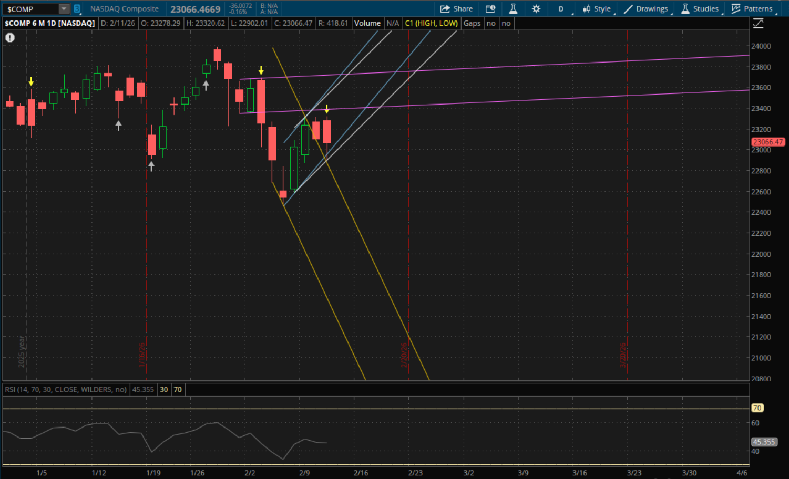Click yellow down arrow marker above latest candle

pyautogui.click(x=327, y=109)
